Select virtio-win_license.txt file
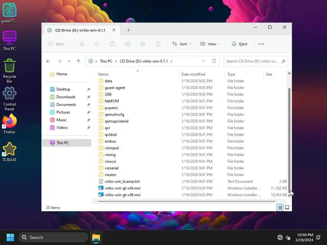 pos(122,182)
